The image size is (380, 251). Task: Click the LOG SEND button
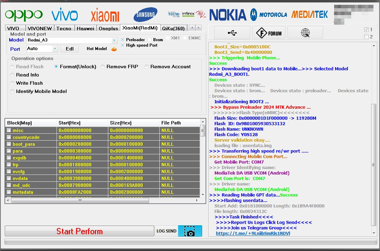pyautogui.click(x=167, y=231)
